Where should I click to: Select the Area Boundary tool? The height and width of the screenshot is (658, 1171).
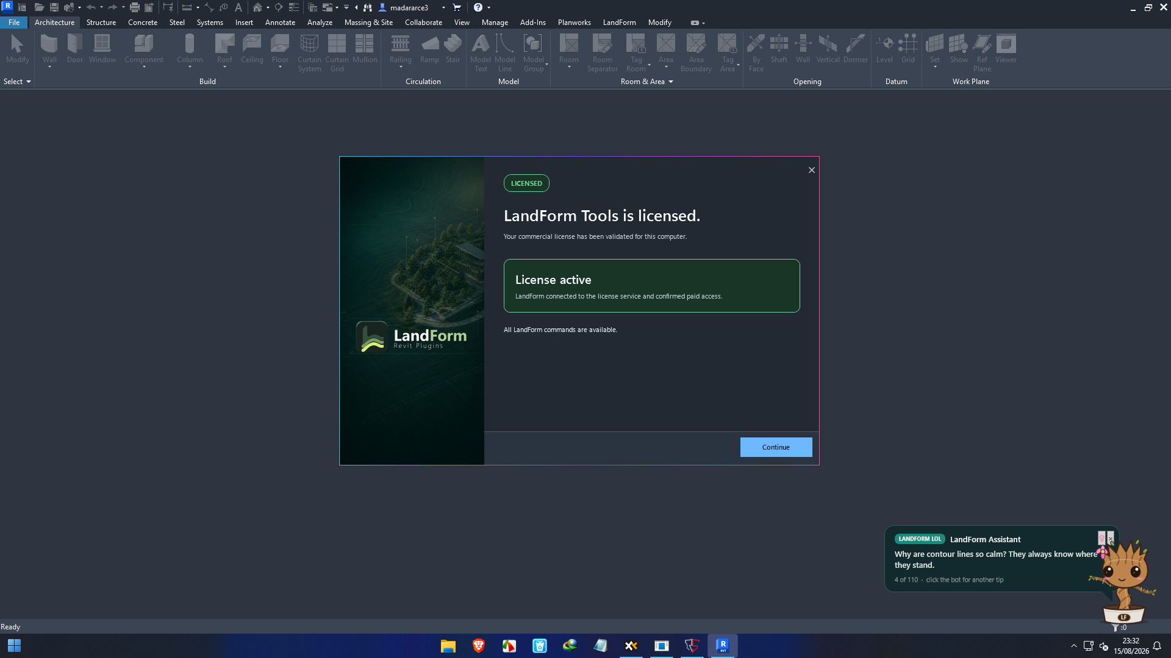[x=696, y=52]
